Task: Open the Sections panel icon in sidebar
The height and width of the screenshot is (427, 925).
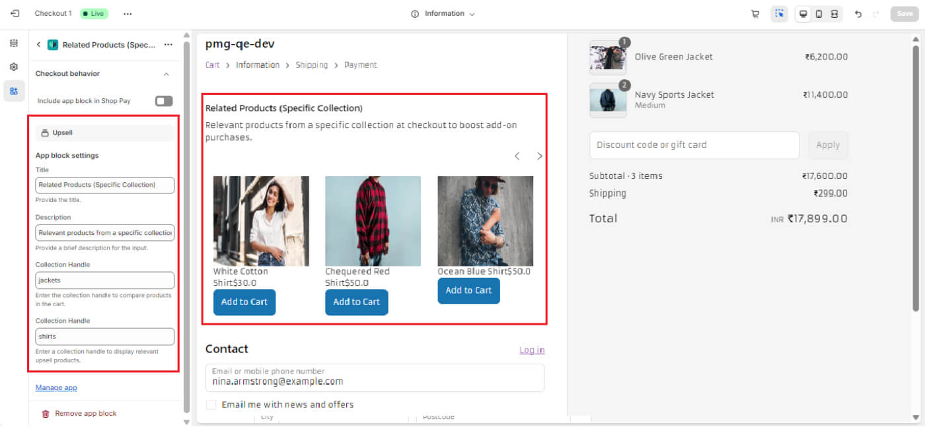Action: 14,43
